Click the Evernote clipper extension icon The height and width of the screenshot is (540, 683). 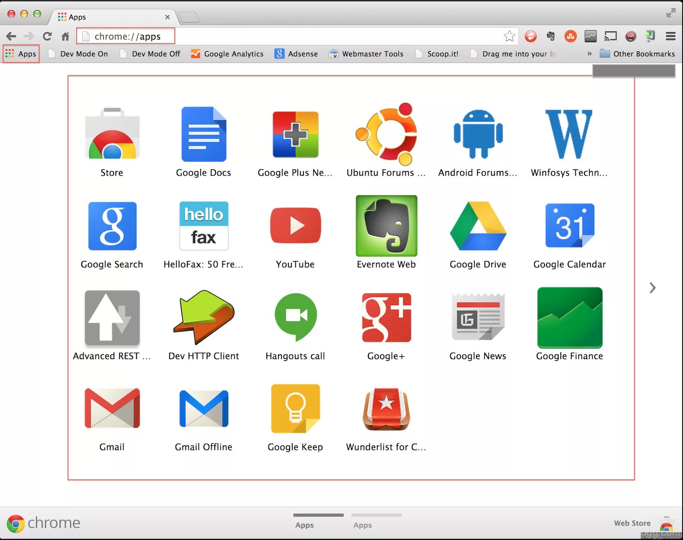point(550,37)
